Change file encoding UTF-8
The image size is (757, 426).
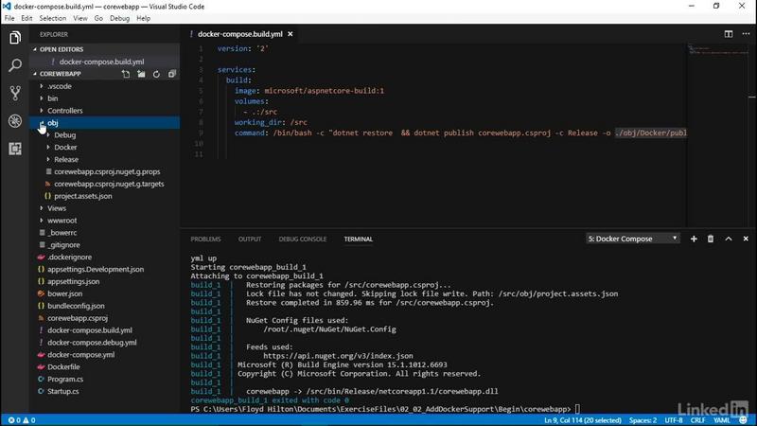click(674, 420)
